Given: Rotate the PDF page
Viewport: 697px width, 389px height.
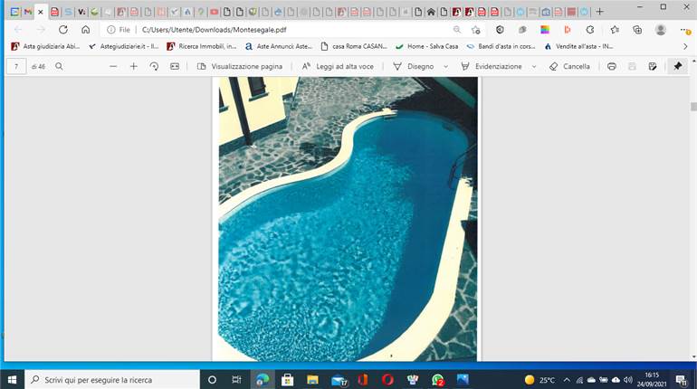Looking at the screenshot, I should click(x=154, y=66).
